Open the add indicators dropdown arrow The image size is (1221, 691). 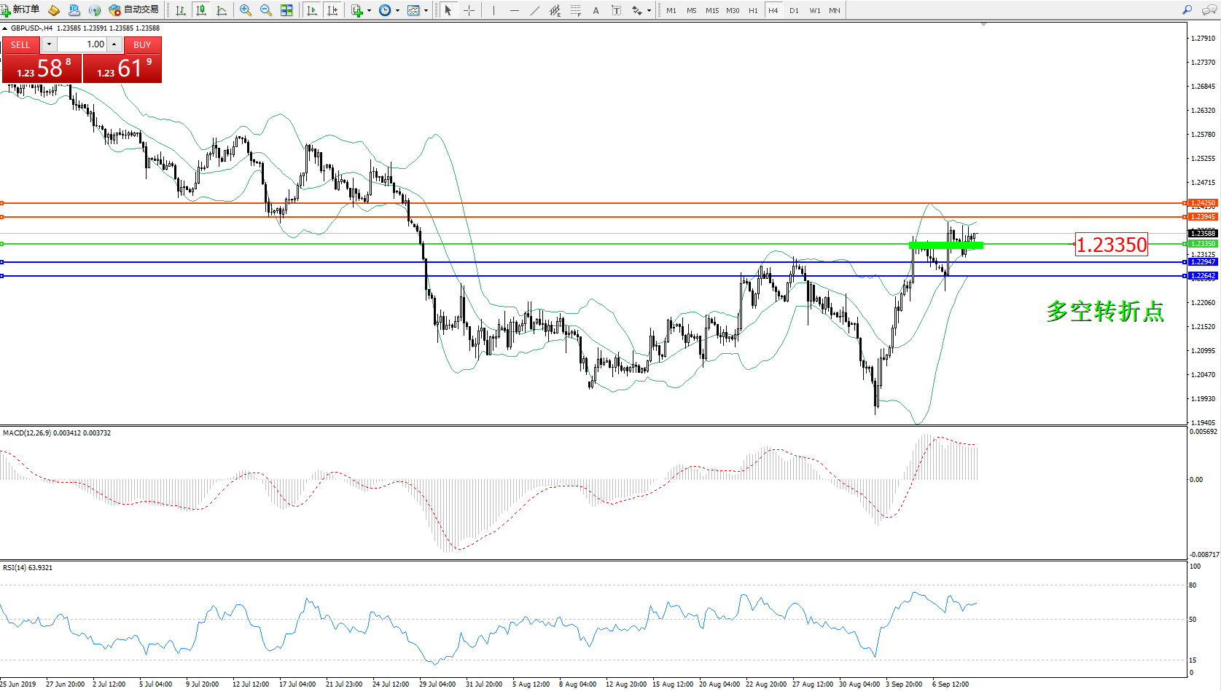(369, 10)
